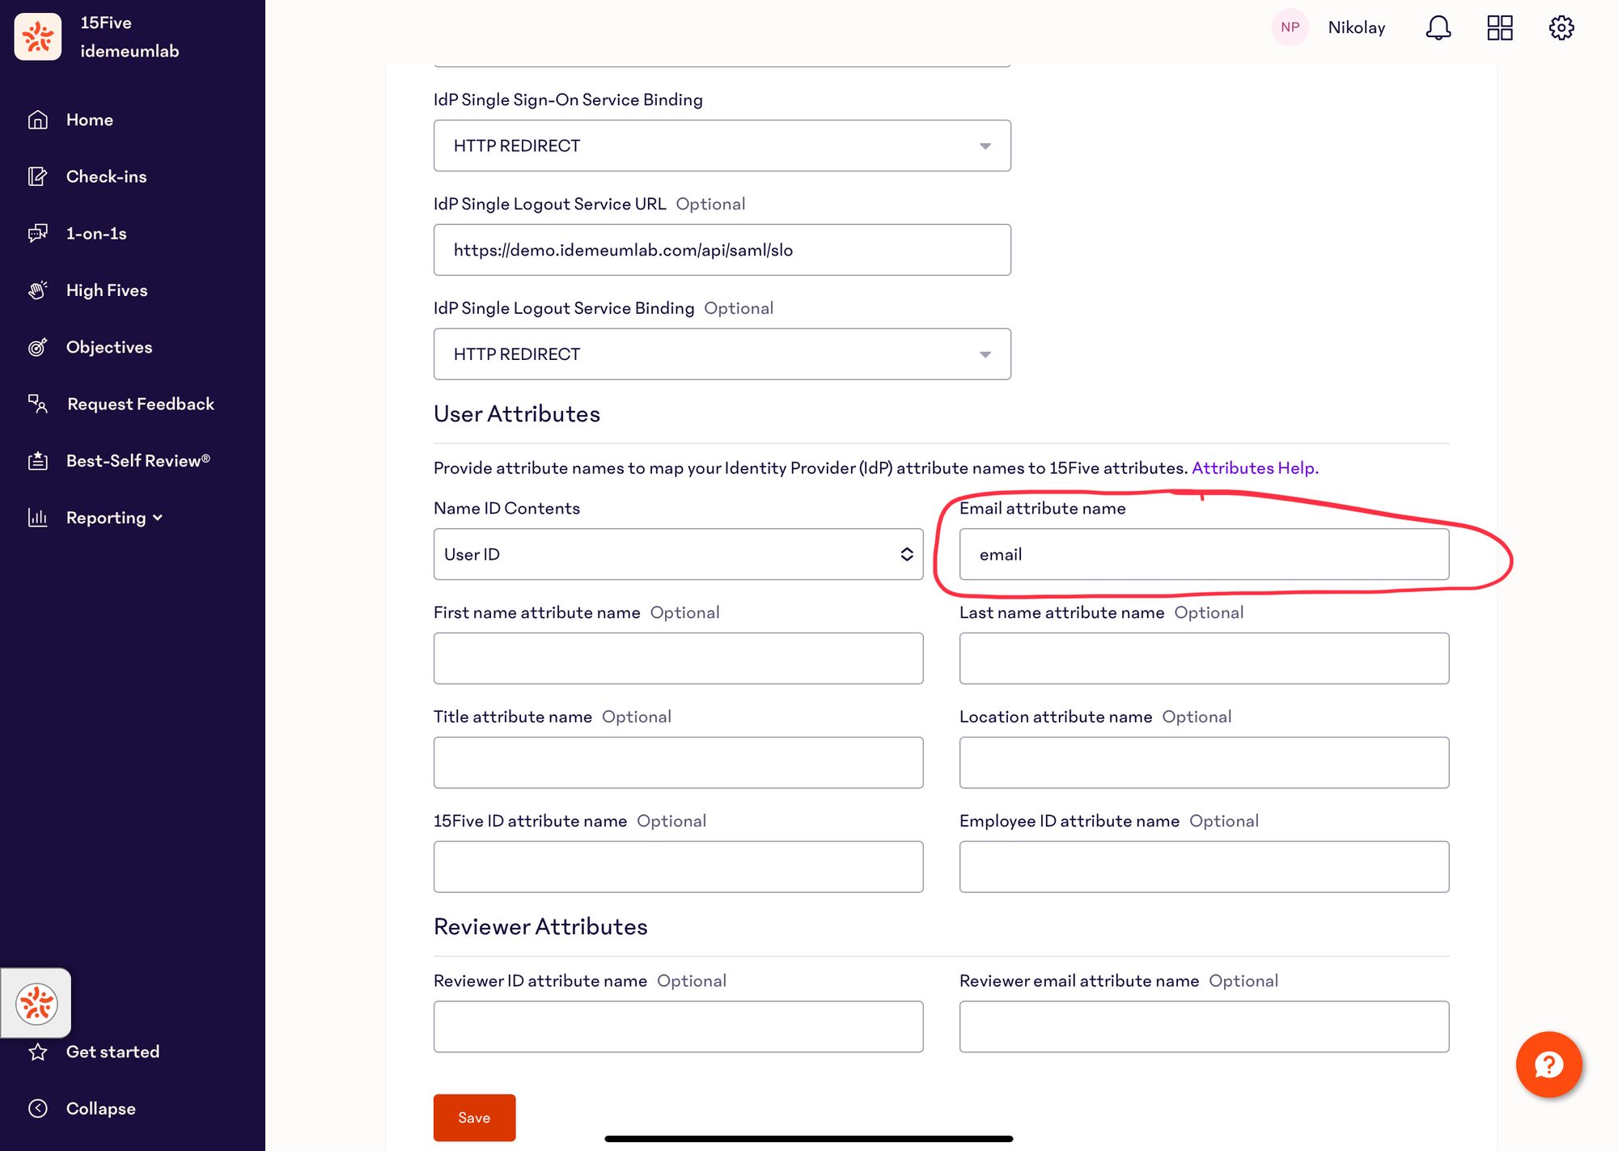Viewport: 1618px width, 1151px height.
Task: Open the notifications bell
Action: 1438,28
